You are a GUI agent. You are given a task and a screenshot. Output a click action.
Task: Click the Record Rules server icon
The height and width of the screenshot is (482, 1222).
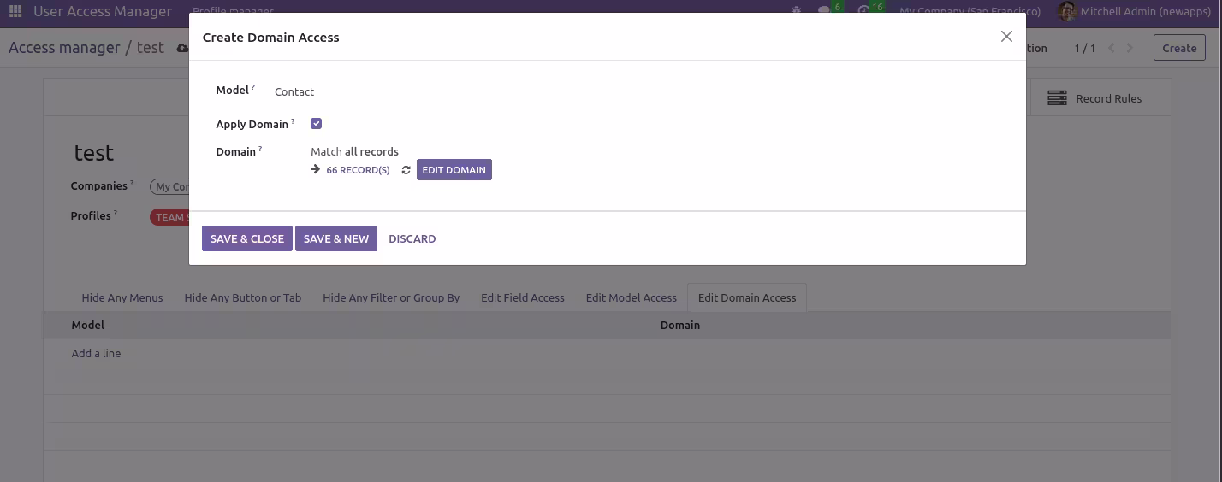tap(1057, 98)
